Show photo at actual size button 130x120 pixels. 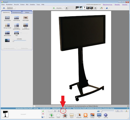(x=122, y=111)
